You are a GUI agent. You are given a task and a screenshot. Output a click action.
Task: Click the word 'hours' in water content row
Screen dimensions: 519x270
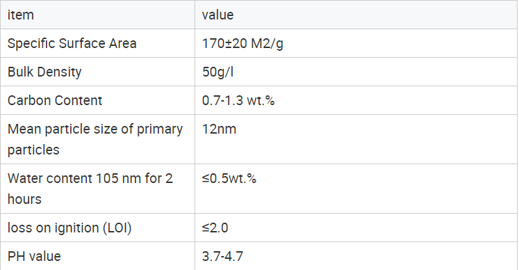(x=24, y=199)
